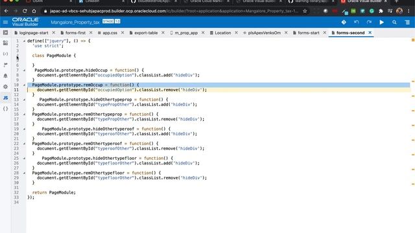The width and height of the screenshot is (415, 233).
Task: Reload the browser page
Action: point(25,11)
